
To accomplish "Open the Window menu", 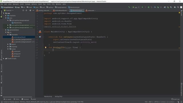I will pyautogui.click(x=58, y=4).
